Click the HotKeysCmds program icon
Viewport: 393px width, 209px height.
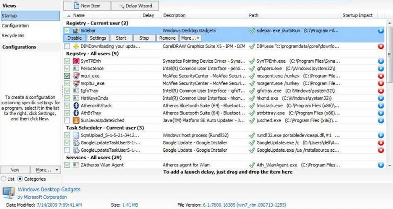click(x=76, y=98)
